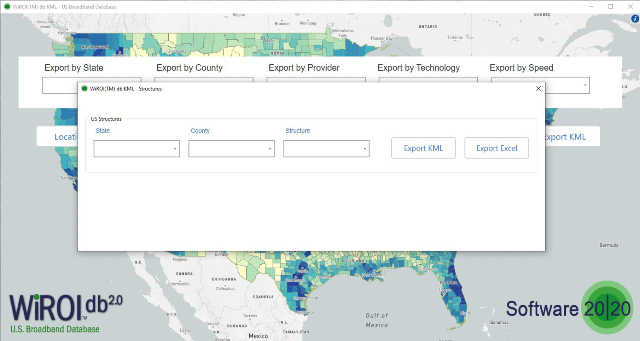Maximize the main WiROI window

pos(611,7)
